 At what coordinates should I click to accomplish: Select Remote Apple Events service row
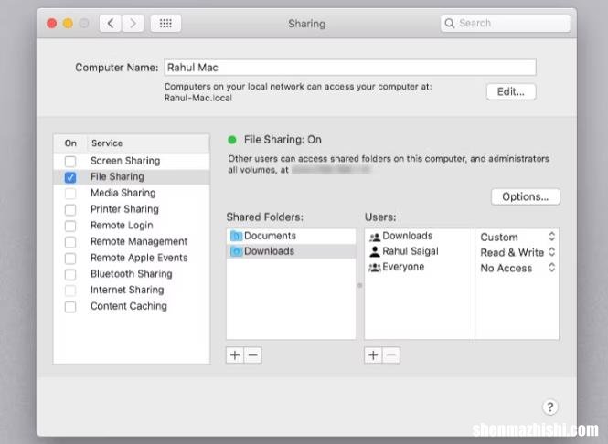click(132, 258)
